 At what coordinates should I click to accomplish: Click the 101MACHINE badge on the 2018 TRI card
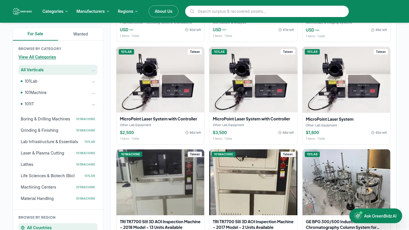pos(130,154)
